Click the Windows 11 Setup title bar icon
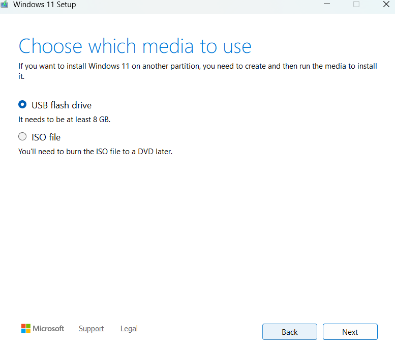Viewport: 395px width, 347px height. click(x=4, y=4)
